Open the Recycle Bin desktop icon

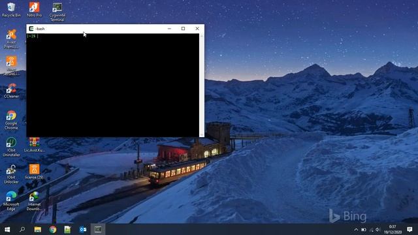pos(11,10)
